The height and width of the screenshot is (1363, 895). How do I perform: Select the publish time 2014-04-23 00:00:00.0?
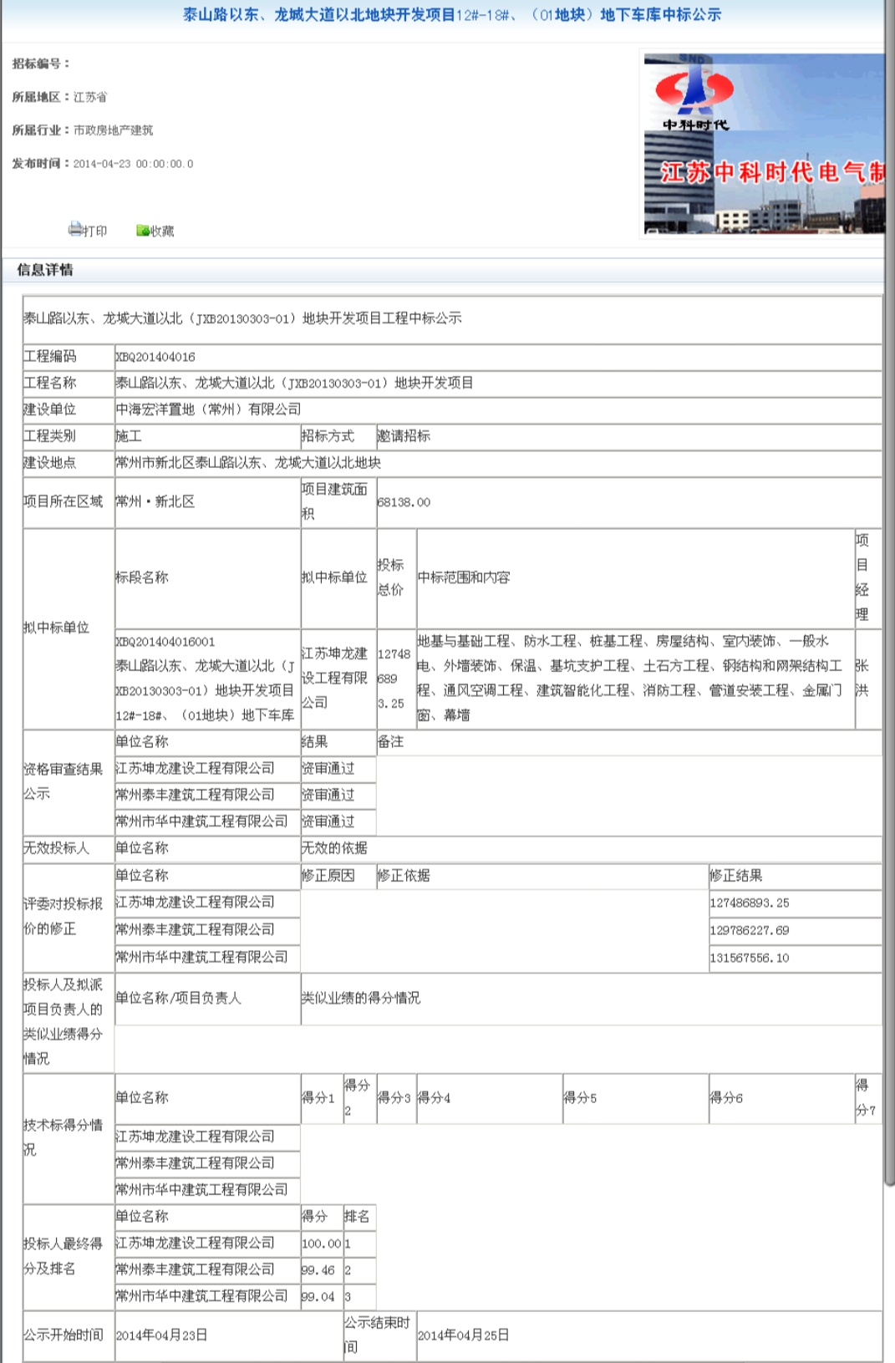133,164
